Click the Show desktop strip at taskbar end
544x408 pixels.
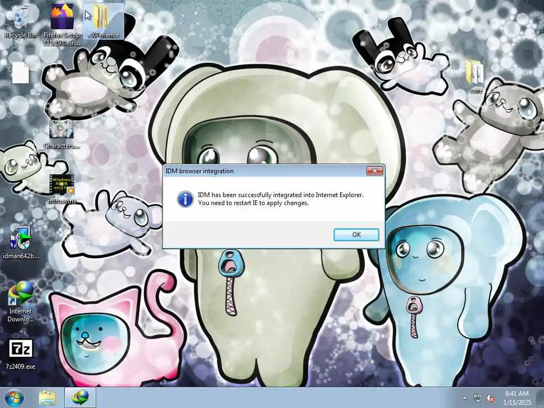point(540,397)
